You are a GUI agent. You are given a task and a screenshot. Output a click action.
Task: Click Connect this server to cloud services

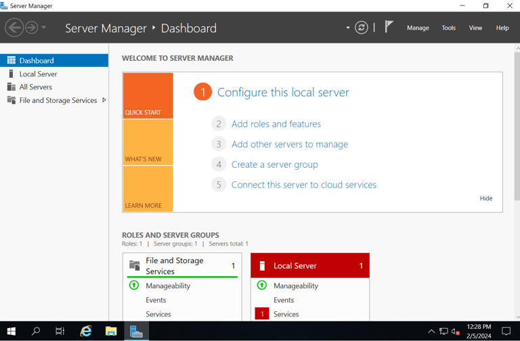tap(304, 185)
